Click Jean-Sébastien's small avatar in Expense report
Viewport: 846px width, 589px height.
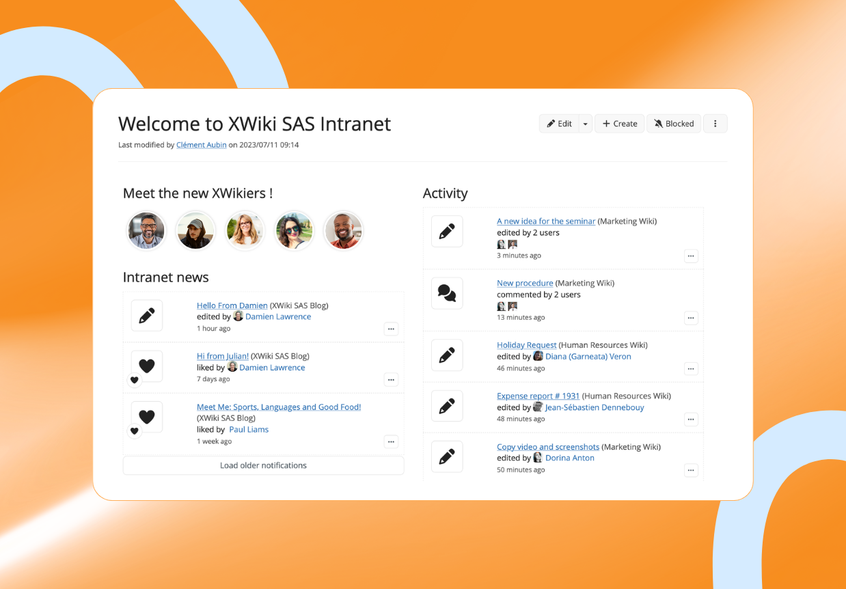coord(538,407)
